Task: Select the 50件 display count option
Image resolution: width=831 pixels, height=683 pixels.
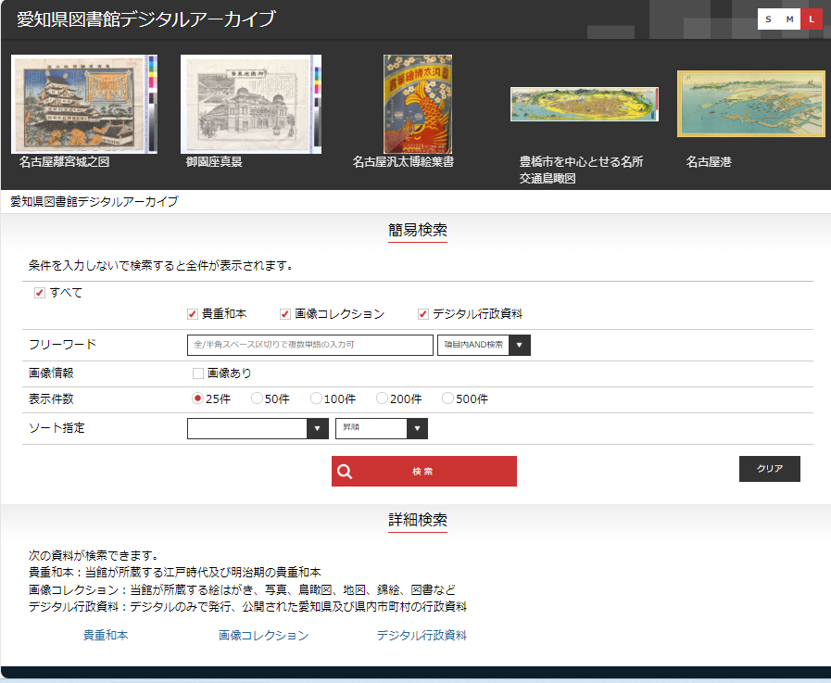Action: [256, 398]
